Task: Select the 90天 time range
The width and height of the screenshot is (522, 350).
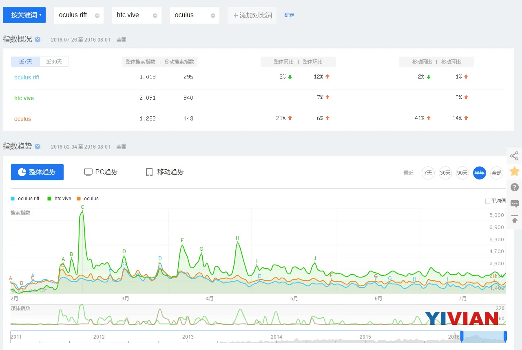Action: point(462,173)
